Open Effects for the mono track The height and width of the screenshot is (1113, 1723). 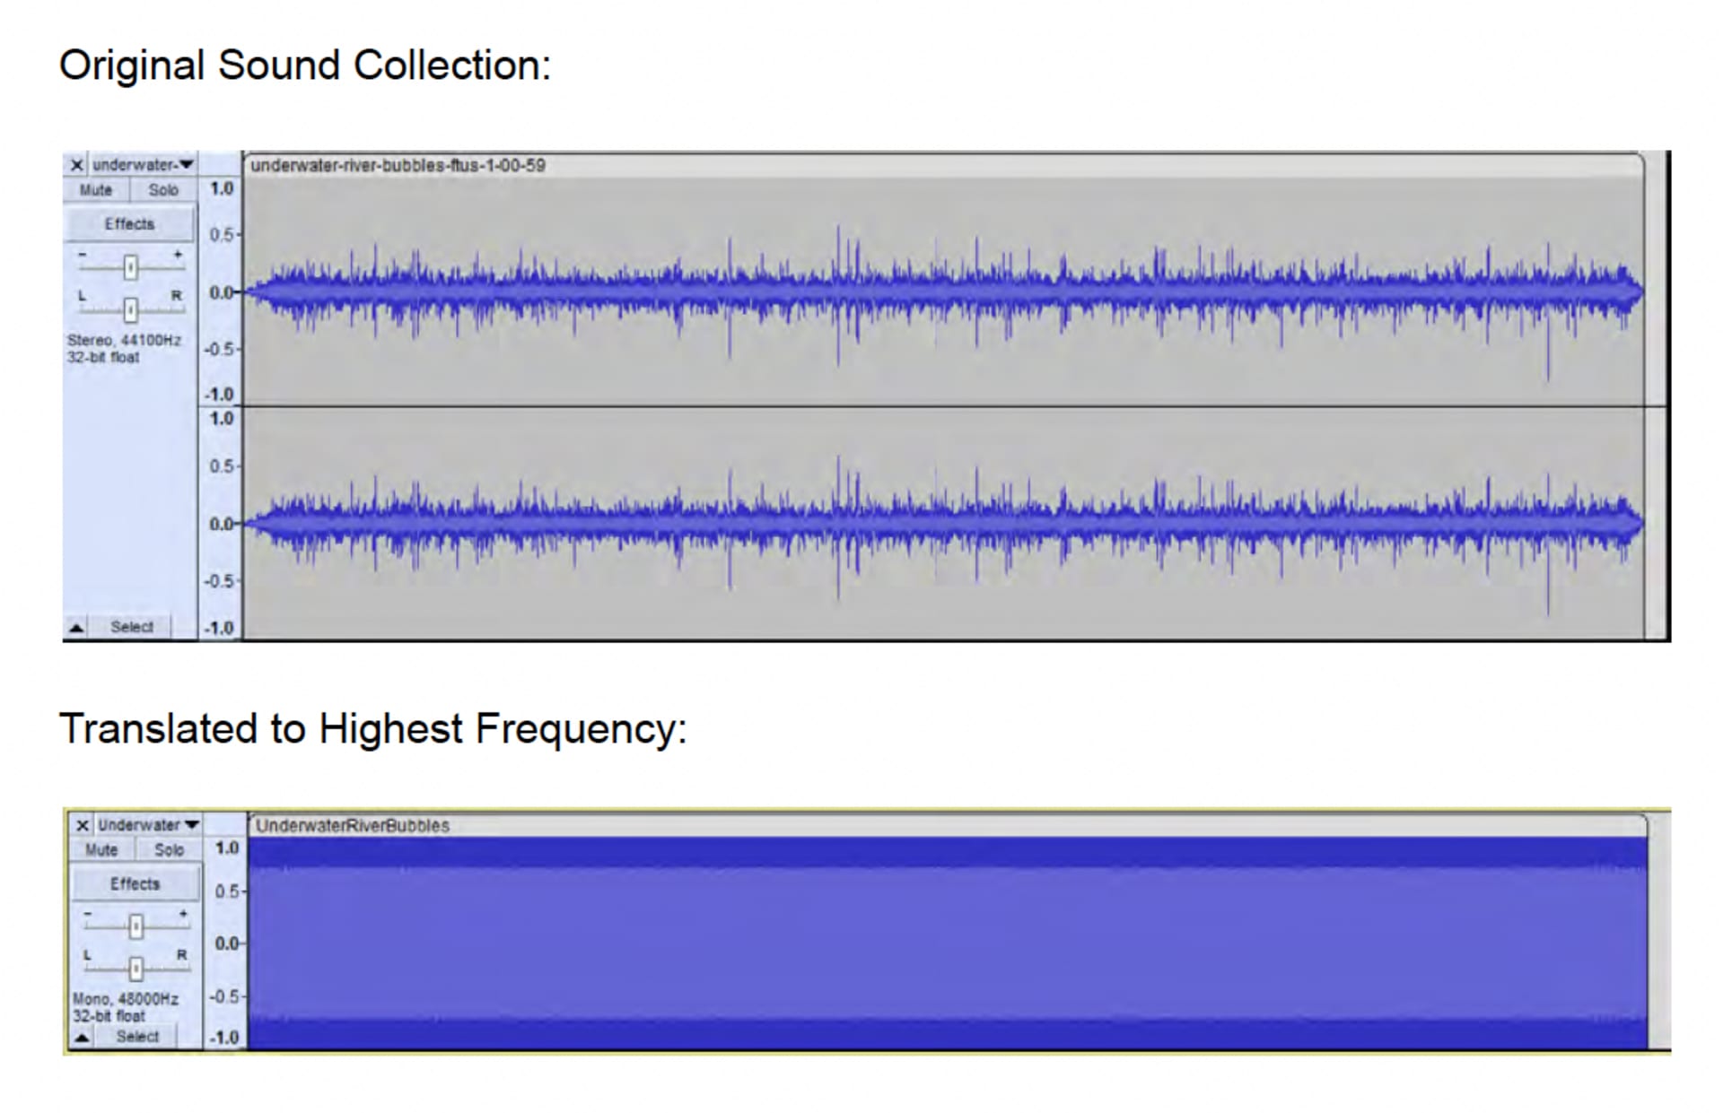click(135, 884)
